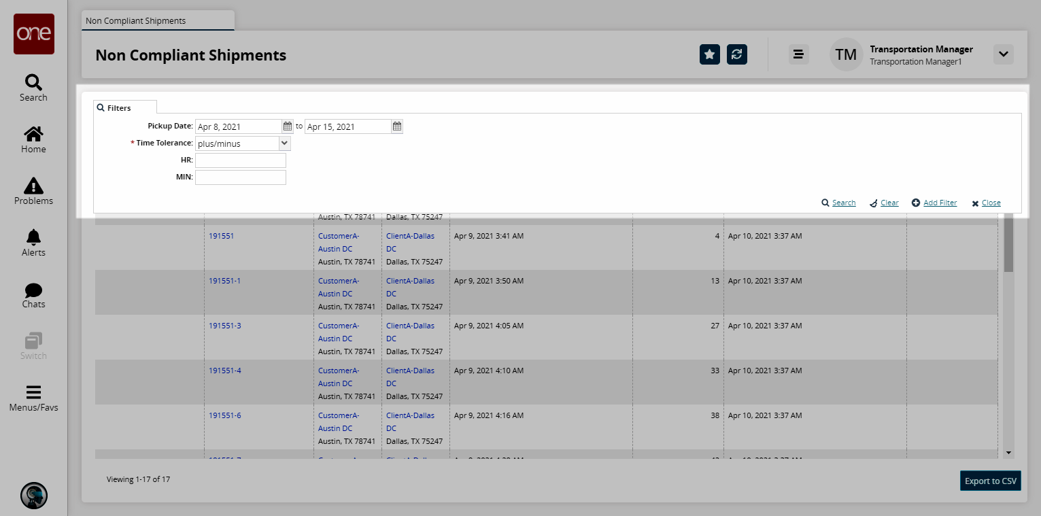This screenshot has height=516, width=1041.
Task: Export results with Export to CSV
Action: click(991, 481)
